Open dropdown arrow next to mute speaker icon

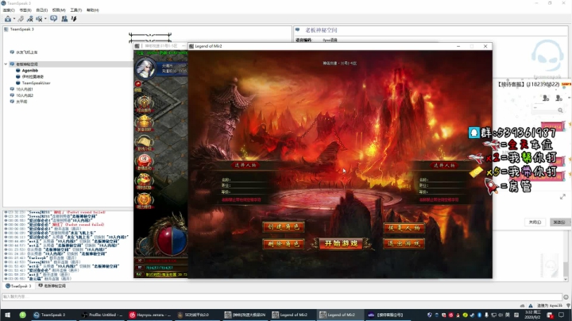(x=45, y=19)
